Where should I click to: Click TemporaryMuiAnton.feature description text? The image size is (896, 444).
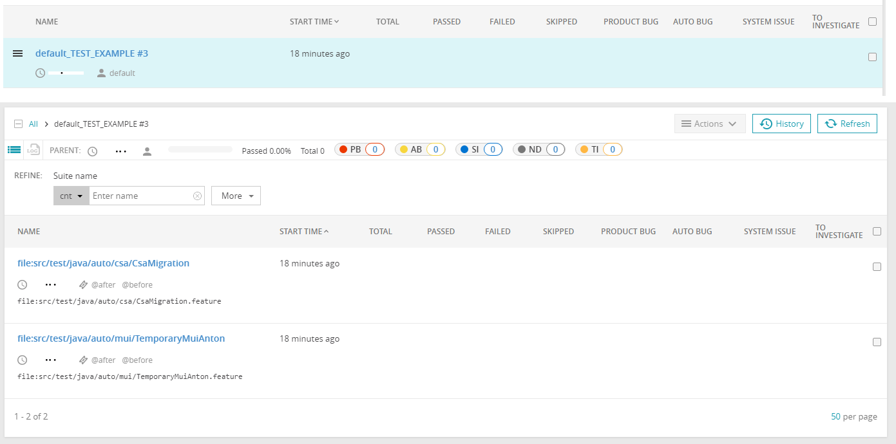point(130,376)
